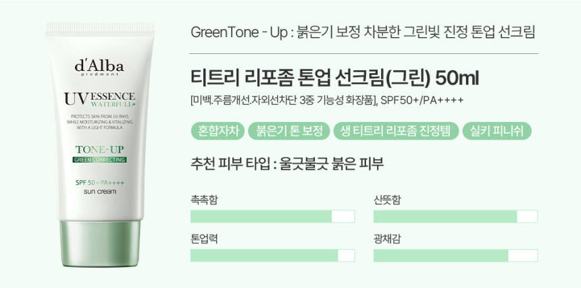The width and height of the screenshot is (581, 288).
Task: Select the 실키 피니쉬 tag
Action: click(x=497, y=132)
